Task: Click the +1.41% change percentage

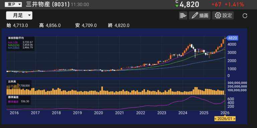Action: click(x=234, y=5)
